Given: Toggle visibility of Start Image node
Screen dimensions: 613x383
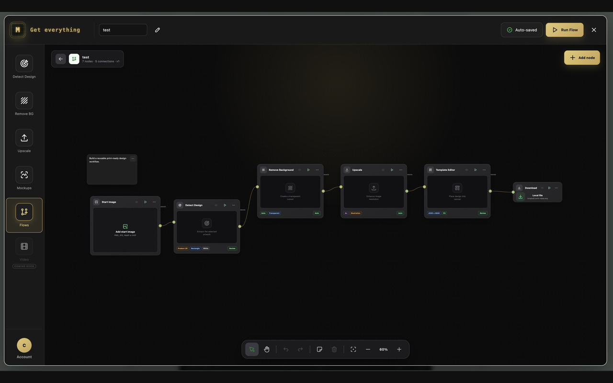Looking at the screenshot, I should pos(136,202).
